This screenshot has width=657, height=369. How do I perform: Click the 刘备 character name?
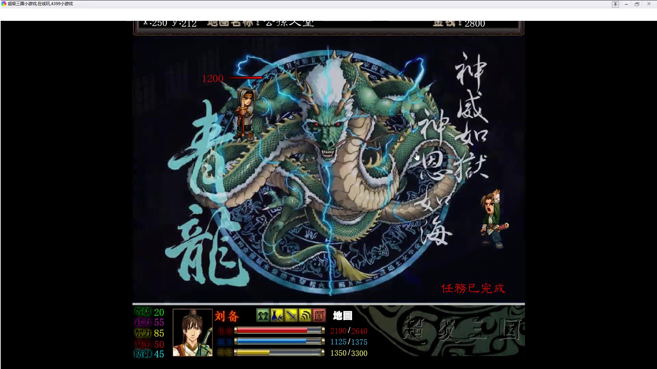[227, 316]
